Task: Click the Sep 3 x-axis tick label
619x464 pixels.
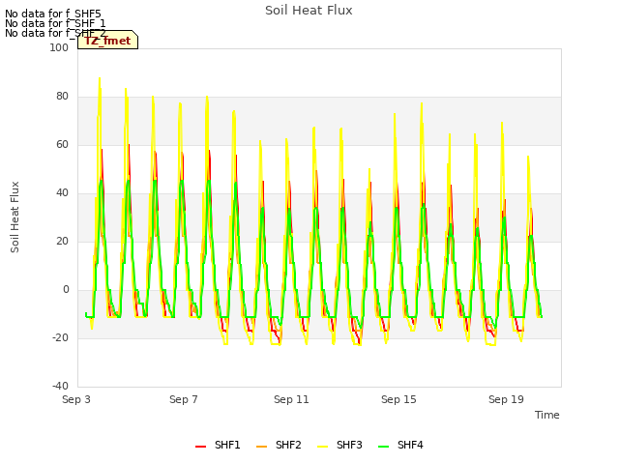Action: click(x=76, y=399)
